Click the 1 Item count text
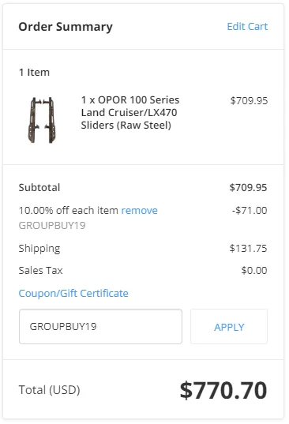Viewport: 289px width, 424px height. [34, 72]
